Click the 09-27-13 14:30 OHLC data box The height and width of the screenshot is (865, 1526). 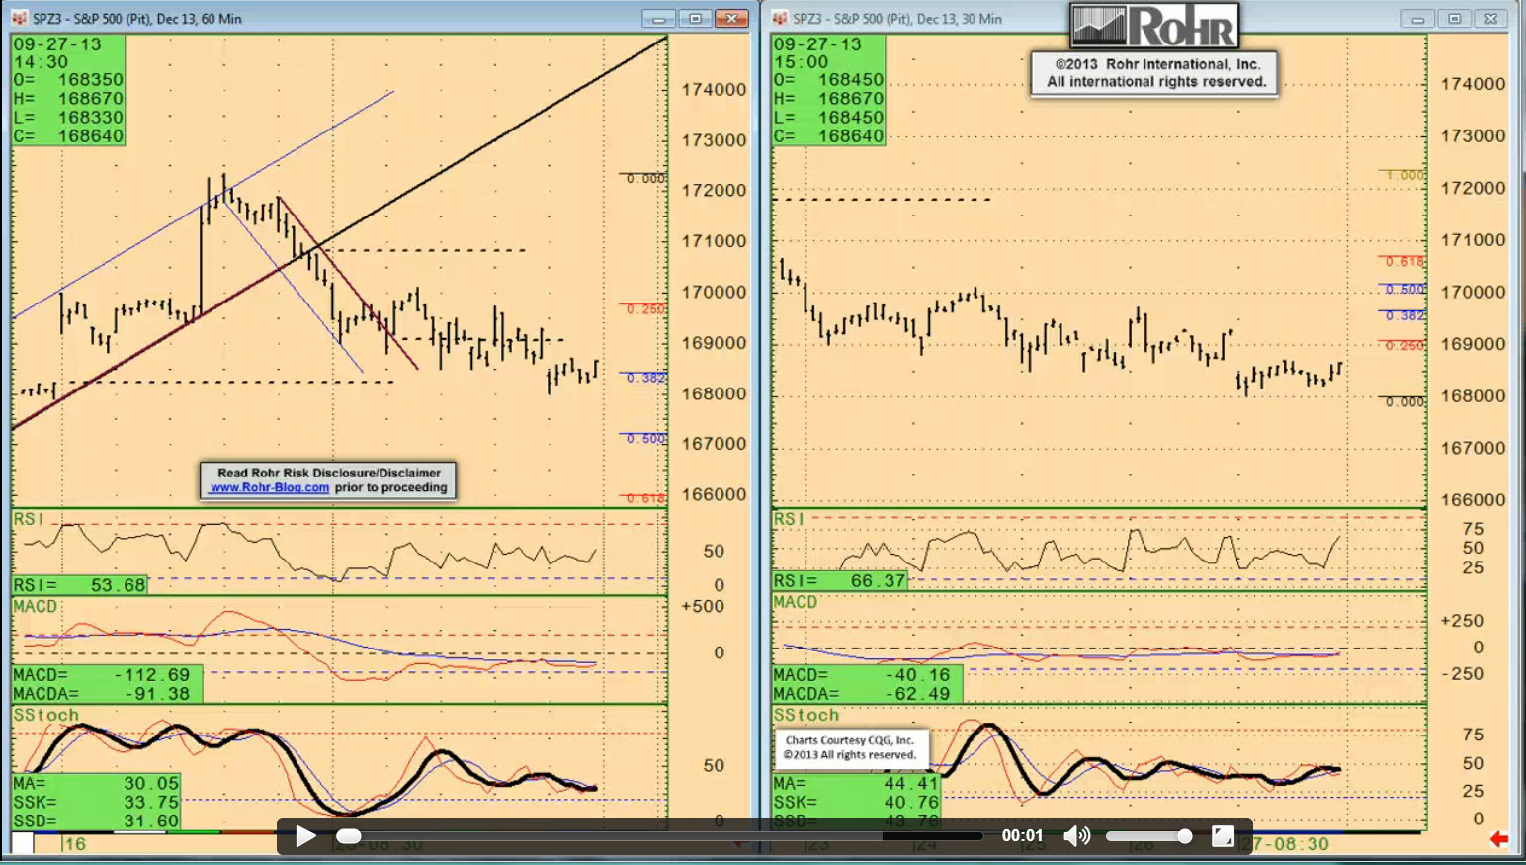pyautogui.click(x=68, y=90)
